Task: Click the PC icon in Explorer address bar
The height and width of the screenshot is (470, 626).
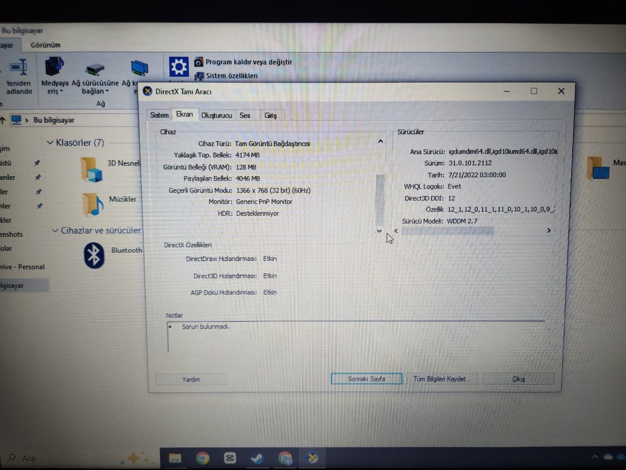Action: (17, 120)
